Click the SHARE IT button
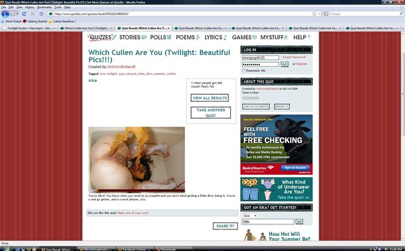This screenshot has height=251, width=405. [225, 226]
